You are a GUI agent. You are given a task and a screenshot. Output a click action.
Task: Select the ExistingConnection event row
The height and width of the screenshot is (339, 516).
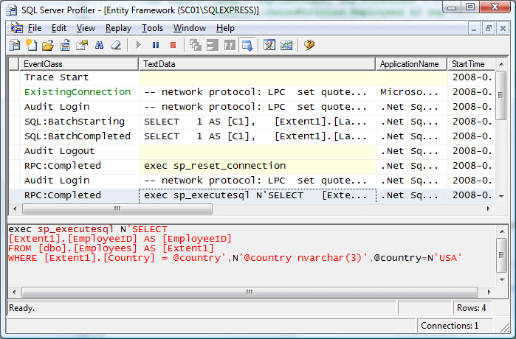[x=252, y=92]
